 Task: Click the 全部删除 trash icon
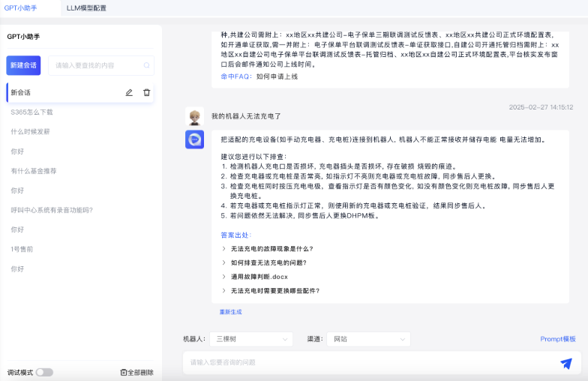click(x=124, y=372)
